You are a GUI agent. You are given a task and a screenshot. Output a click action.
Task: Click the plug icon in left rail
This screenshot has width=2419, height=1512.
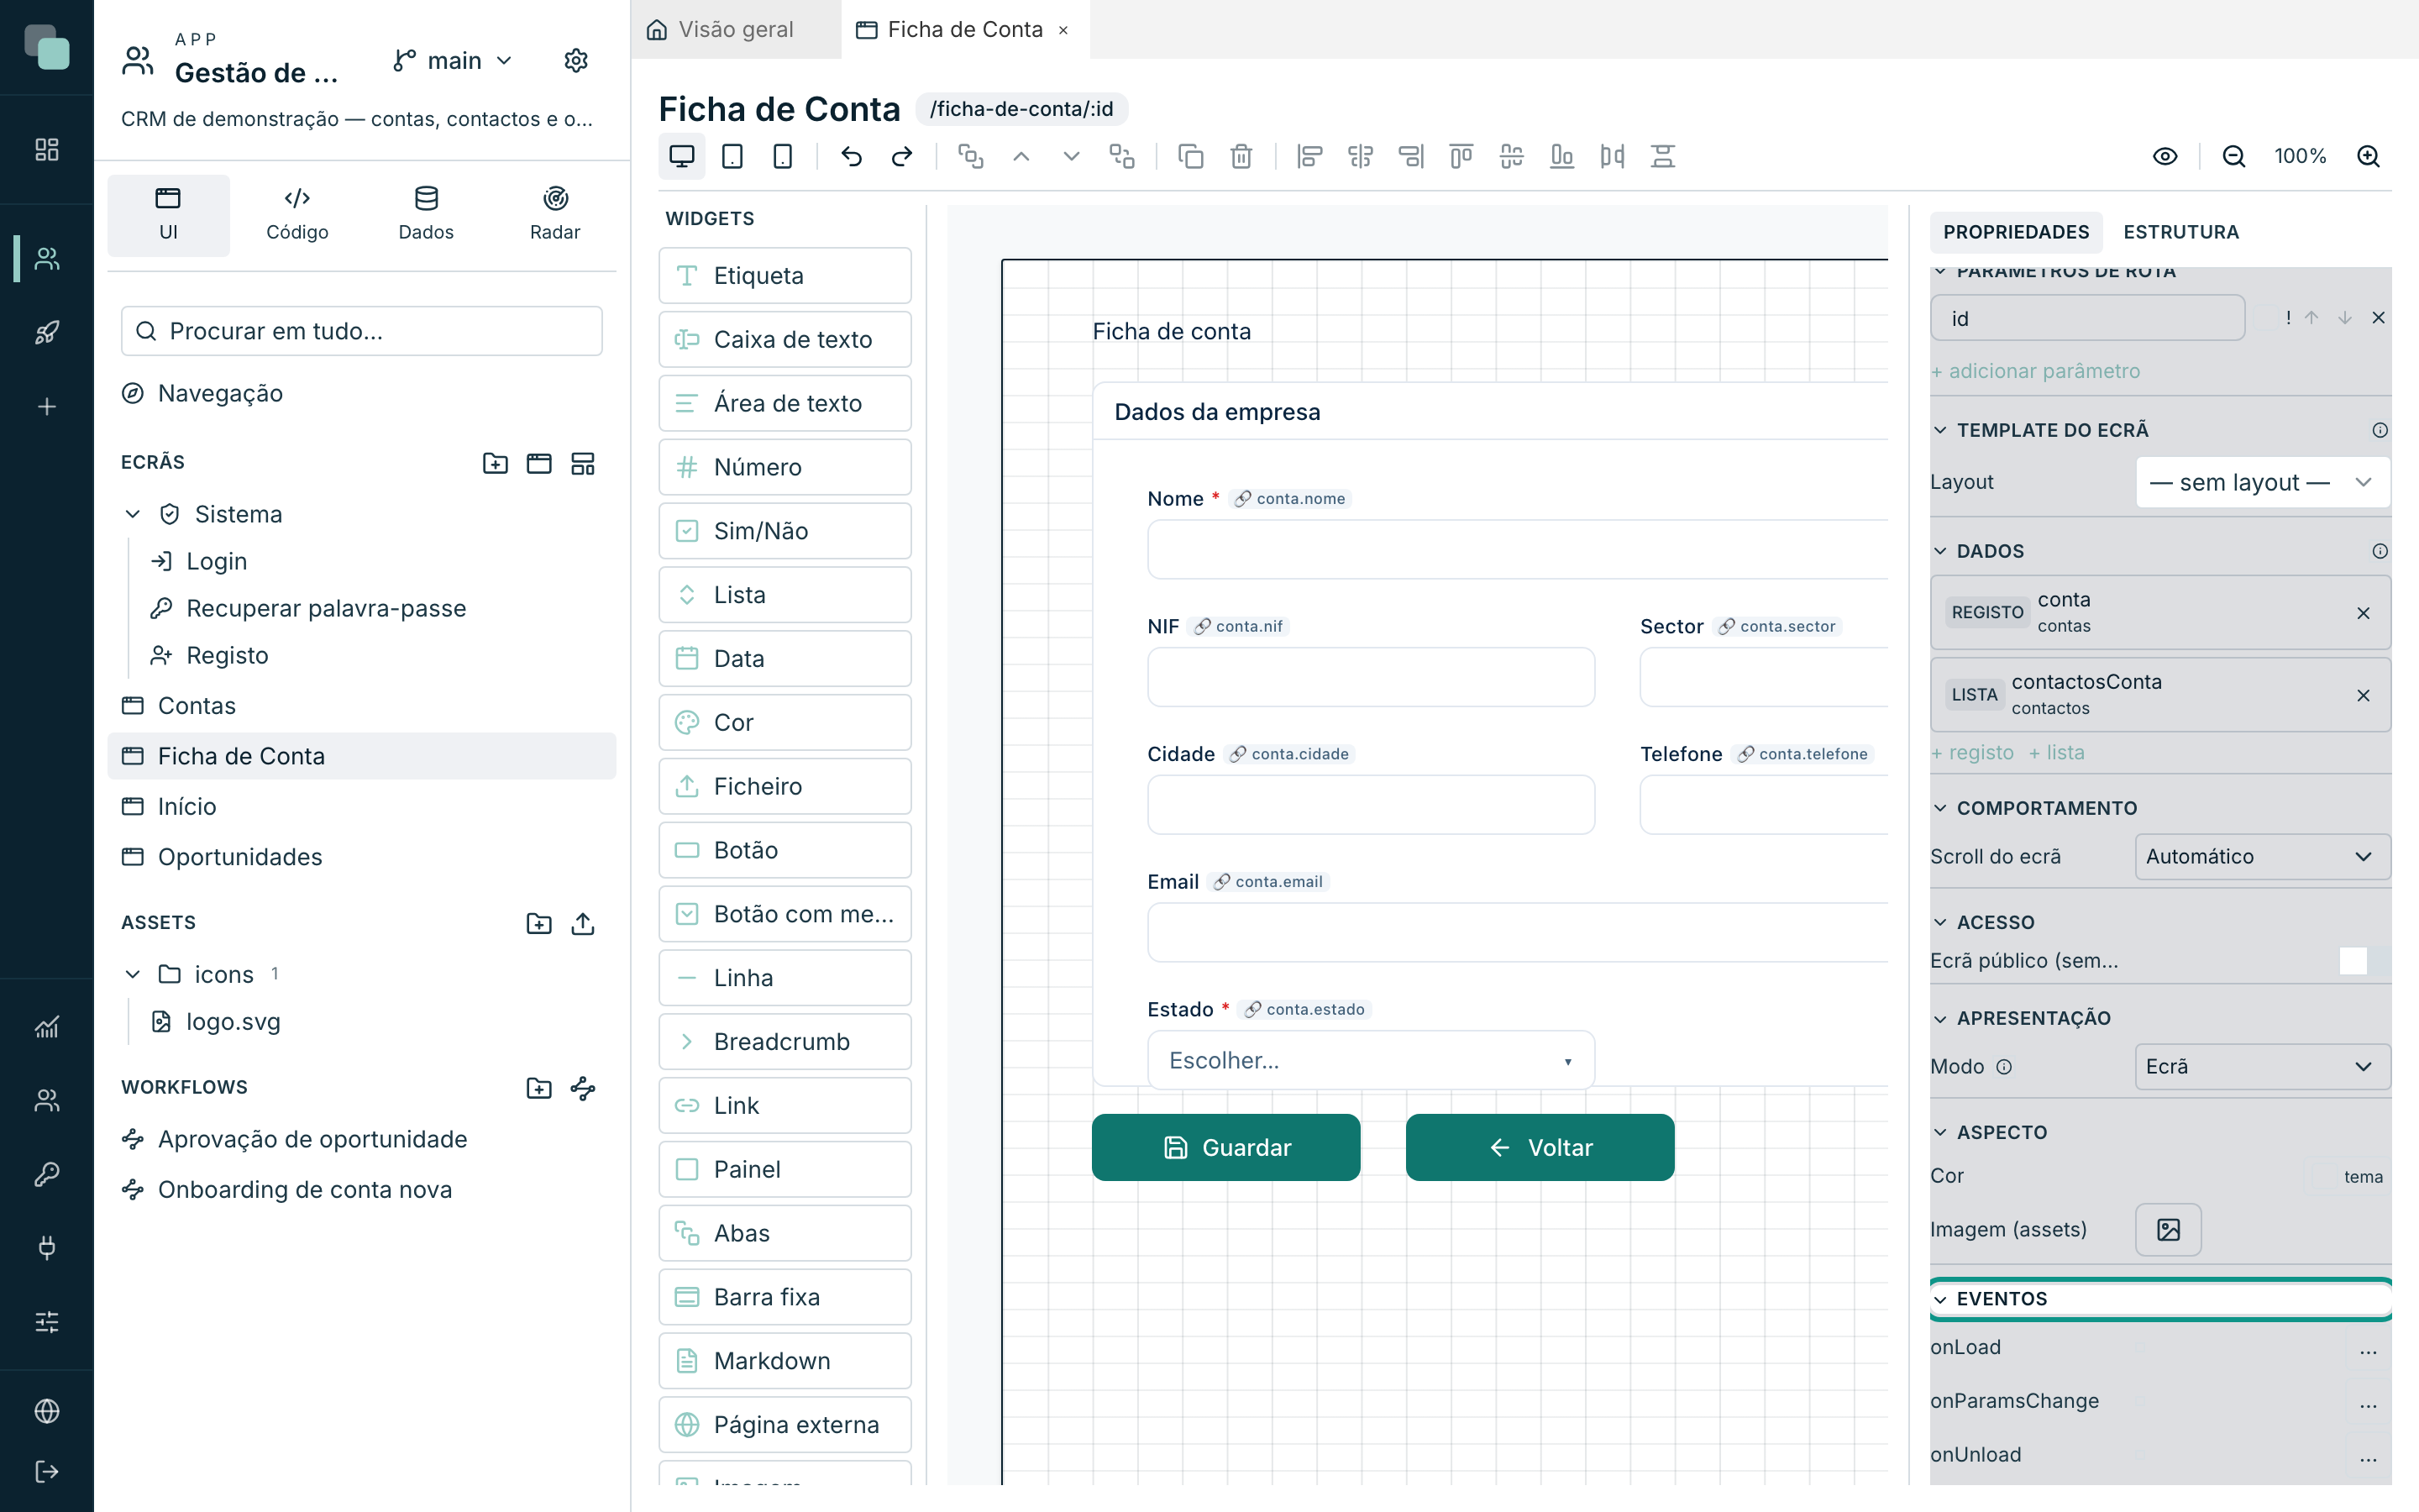coord(47,1247)
